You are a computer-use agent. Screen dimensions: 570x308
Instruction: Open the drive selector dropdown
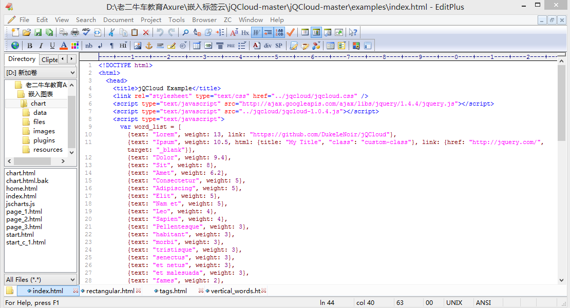41,73
